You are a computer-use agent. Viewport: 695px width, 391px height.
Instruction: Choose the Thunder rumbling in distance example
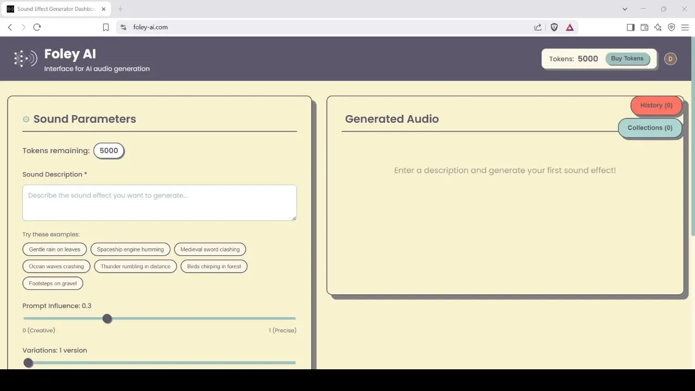(135, 267)
